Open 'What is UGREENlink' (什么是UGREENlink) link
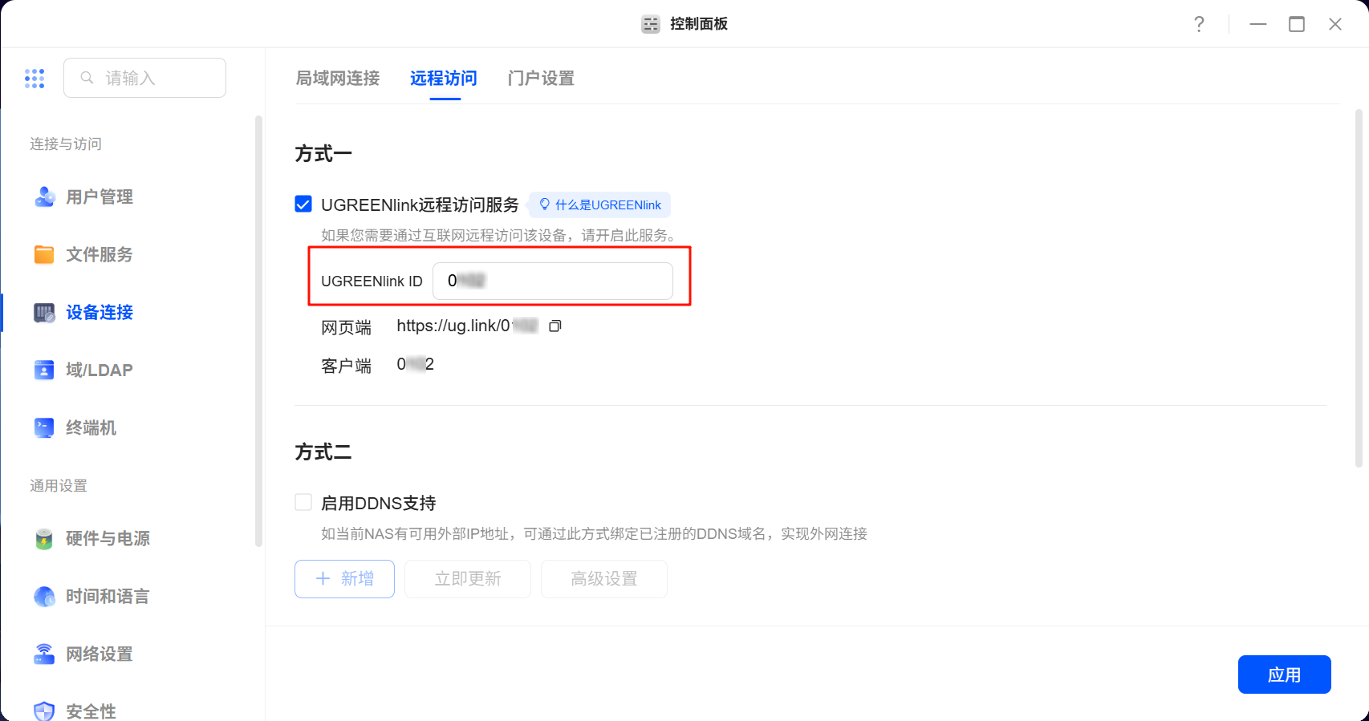This screenshot has width=1369, height=721. click(599, 205)
